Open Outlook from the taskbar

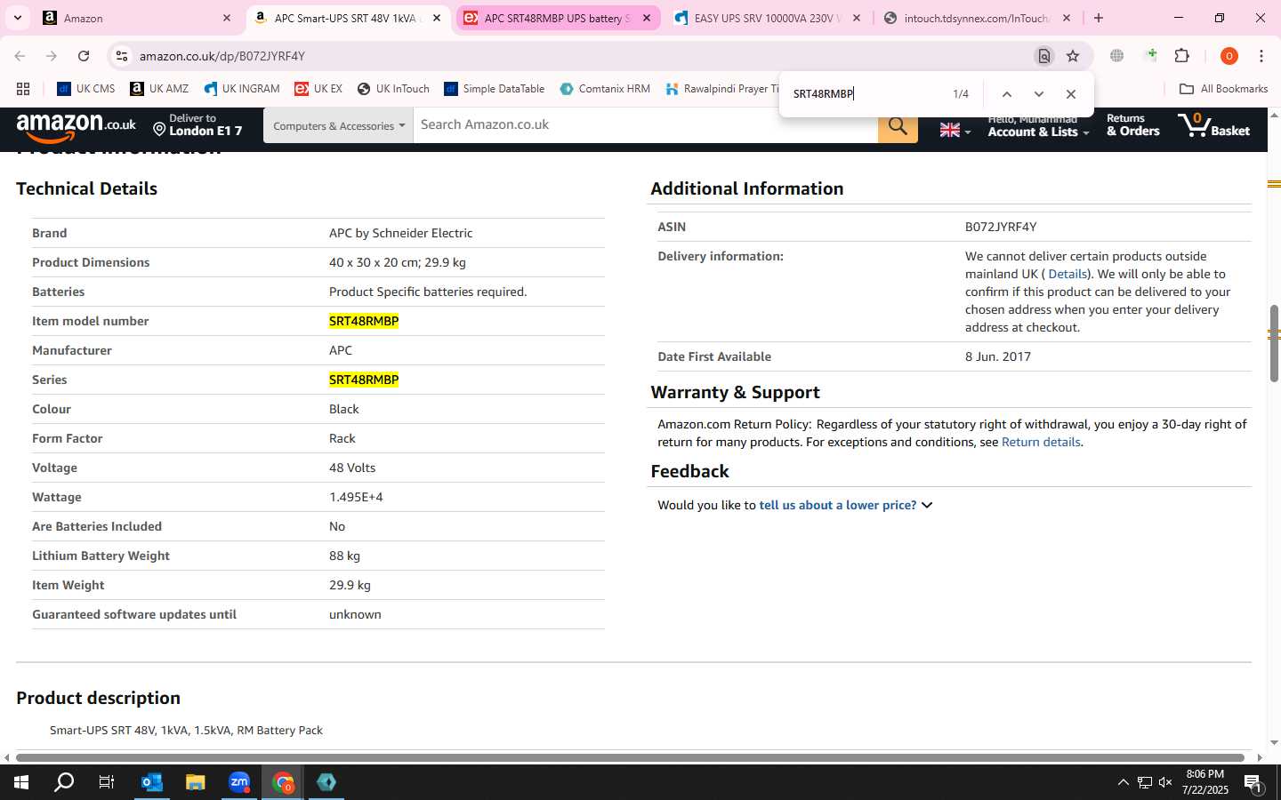click(151, 782)
